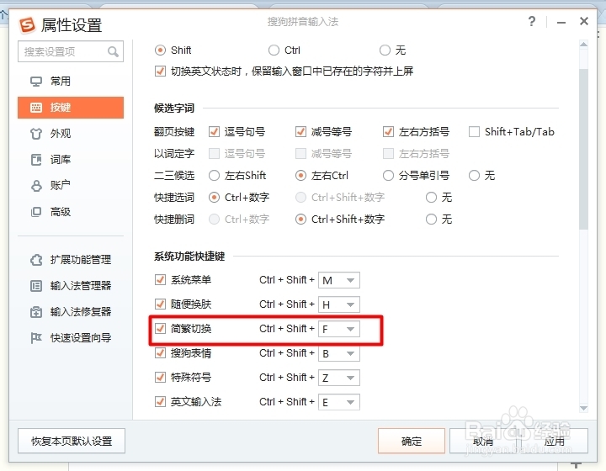The image size is (606, 471).
Task: Select the 按键 settings page
Action: [71, 108]
